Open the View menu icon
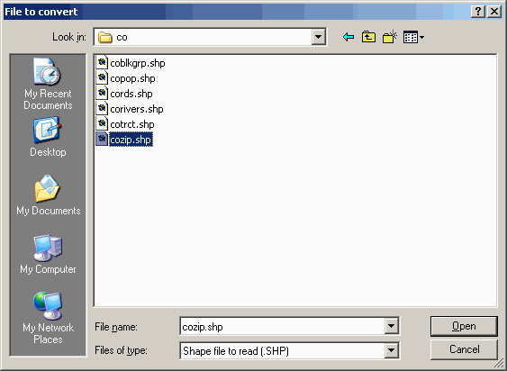The width and height of the screenshot is (507, 371). point(413,37)
